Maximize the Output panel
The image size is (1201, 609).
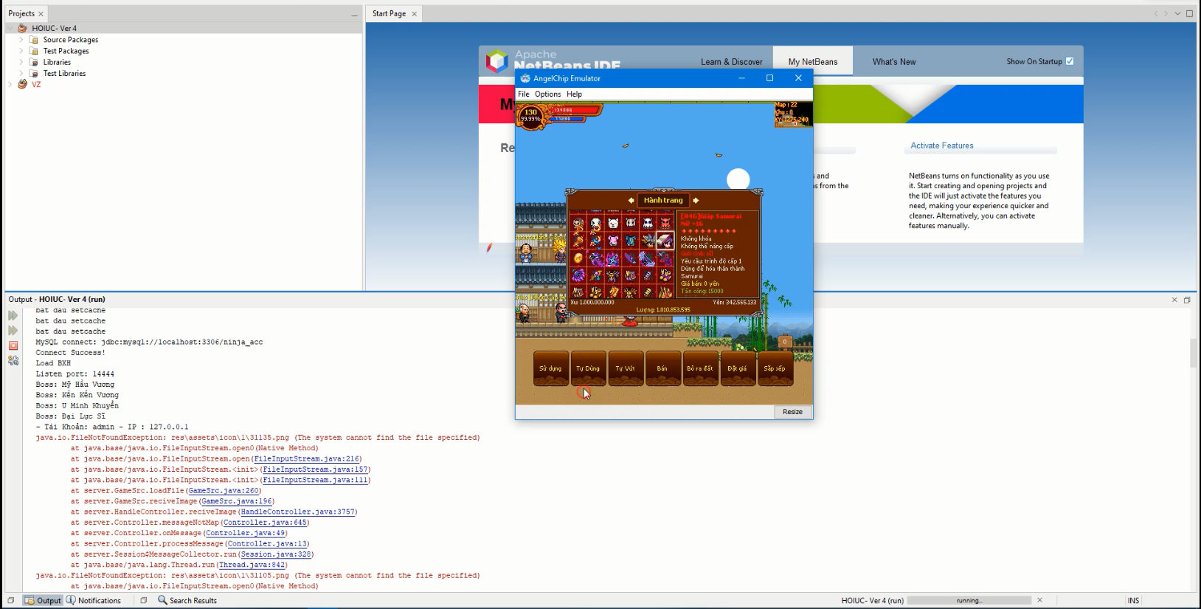coord(1187,300)
